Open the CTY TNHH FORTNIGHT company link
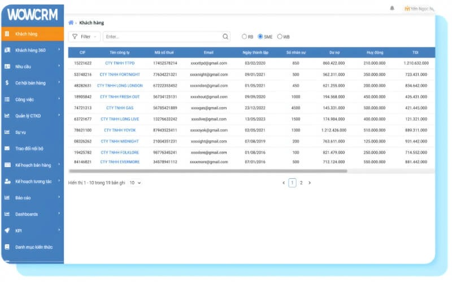452x282 pixels. point(120,74)
